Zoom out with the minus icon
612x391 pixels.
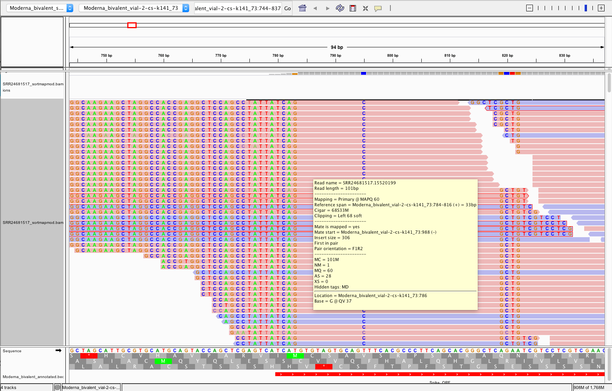point(530,8)
